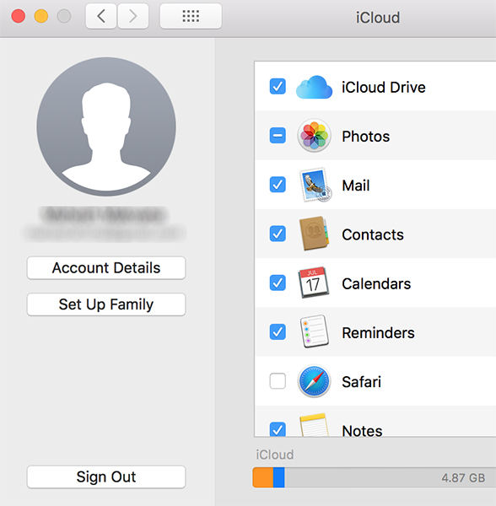Image resolution: width=496 pixels, height=506 pixels.
Task: Click the iCloud Drive cloud icon
Action: 314,87
